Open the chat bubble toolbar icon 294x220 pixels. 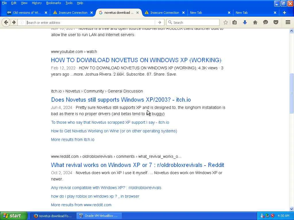tap(266, 22)
